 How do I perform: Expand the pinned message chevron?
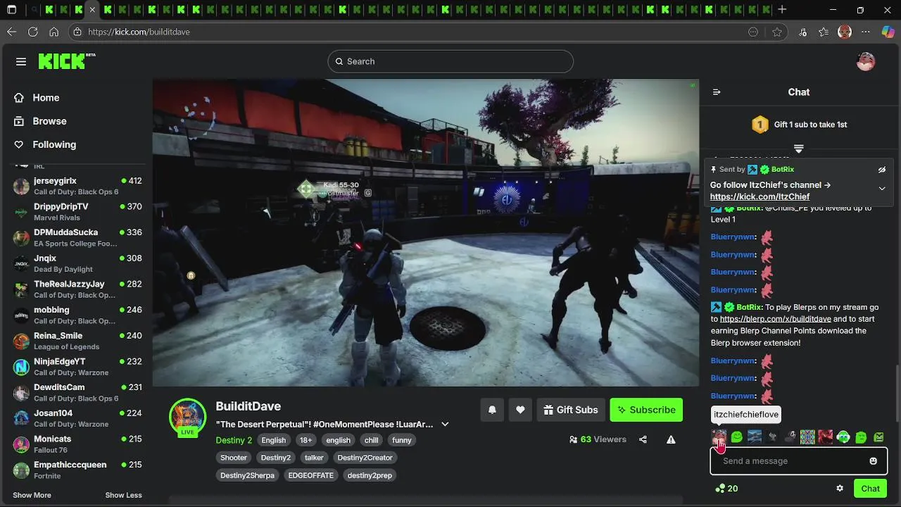881,188
